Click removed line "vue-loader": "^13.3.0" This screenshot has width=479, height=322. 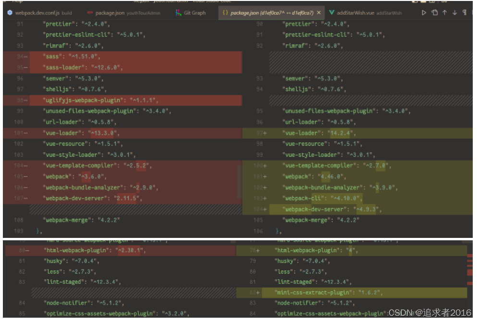point(81,133)
